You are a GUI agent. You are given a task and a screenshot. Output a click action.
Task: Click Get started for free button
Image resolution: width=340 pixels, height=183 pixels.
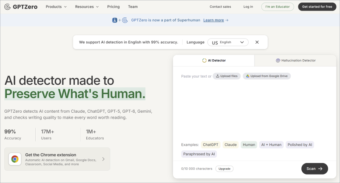point(317,7)
